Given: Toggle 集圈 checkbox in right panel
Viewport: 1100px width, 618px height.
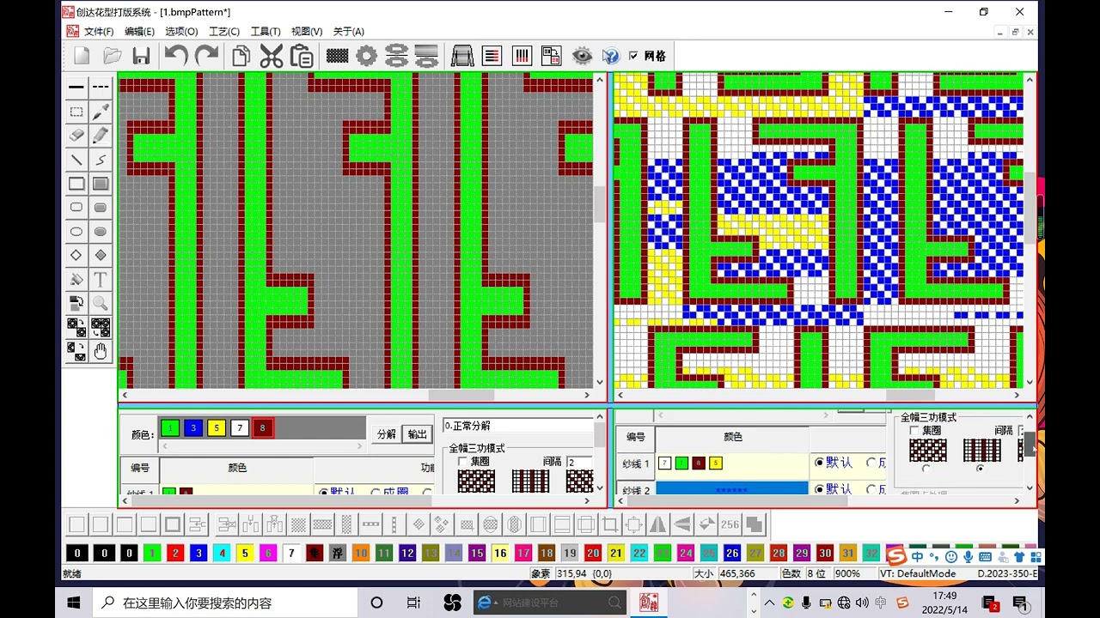Looking at the screenshot, I should (914, 431).
